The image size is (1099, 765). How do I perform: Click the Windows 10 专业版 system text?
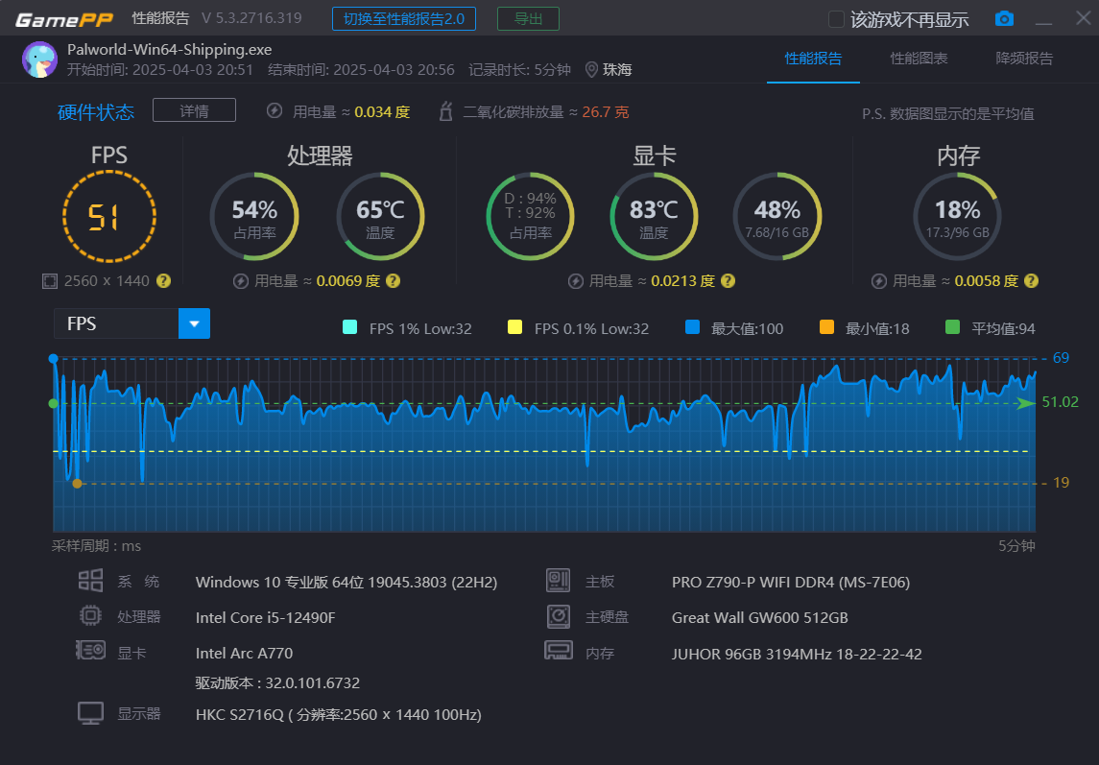tap(346, 582)
